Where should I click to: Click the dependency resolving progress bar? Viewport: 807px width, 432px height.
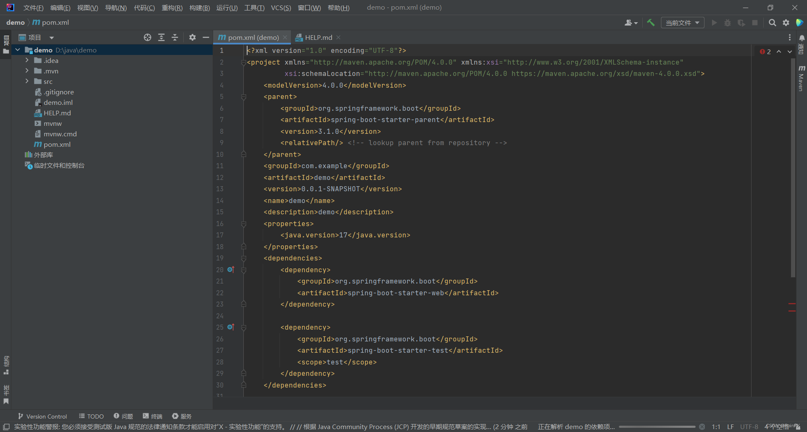click(x=657, y=427)
